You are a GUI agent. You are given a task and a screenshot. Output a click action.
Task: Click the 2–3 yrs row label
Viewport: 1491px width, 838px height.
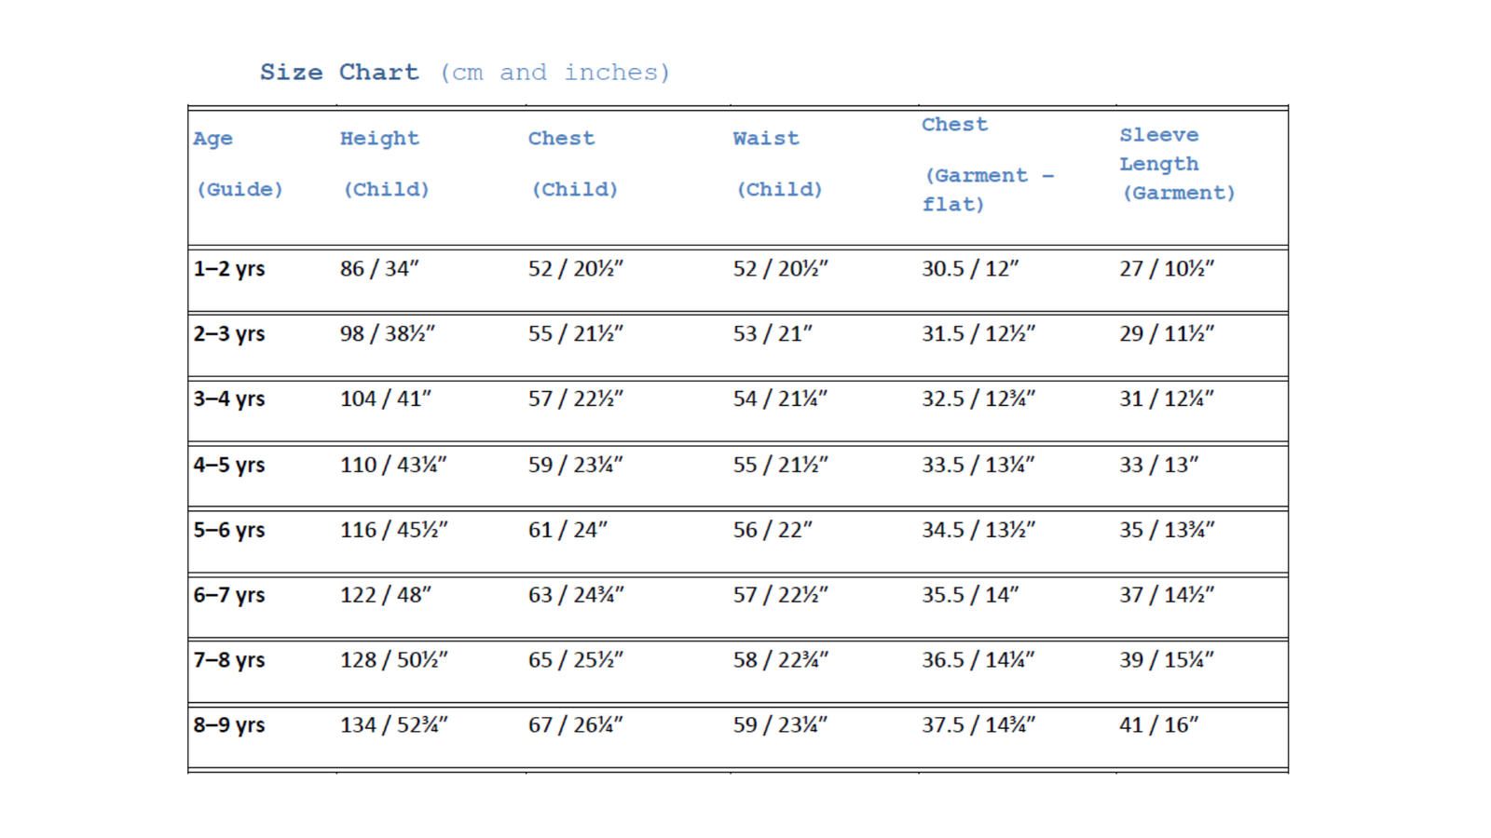(229, 334)
